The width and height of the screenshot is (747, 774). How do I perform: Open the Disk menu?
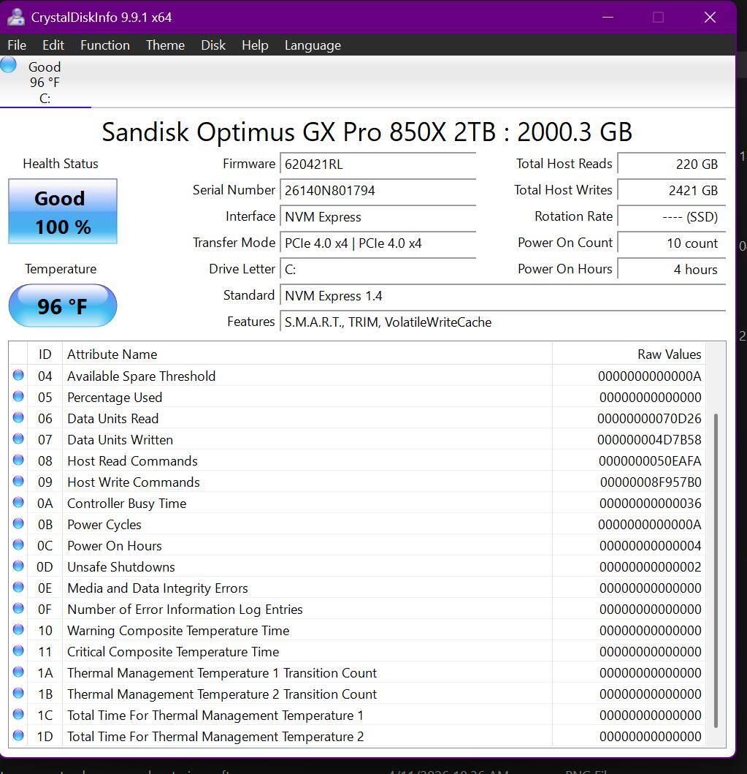click(213, 45)
